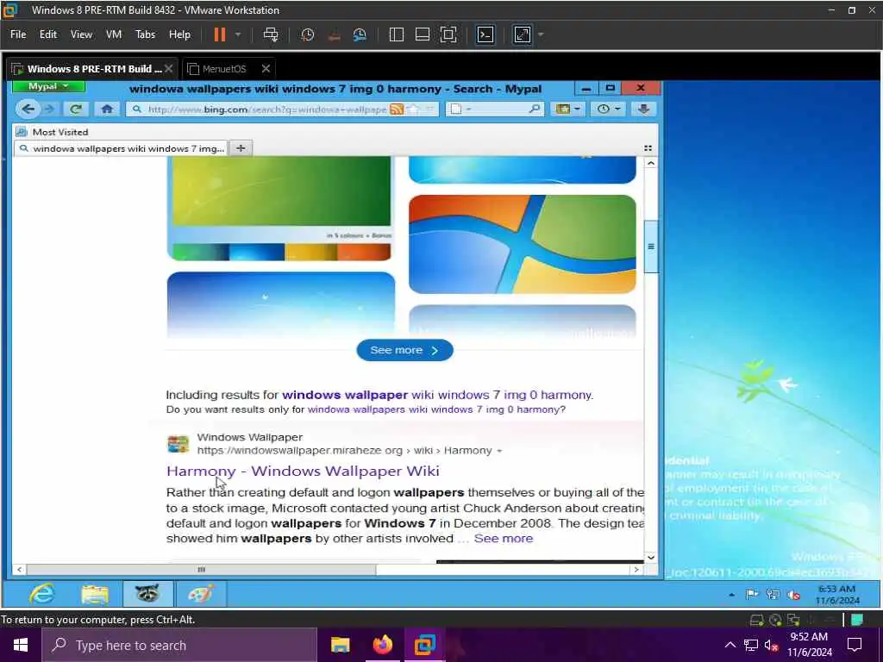The height and width of the screenshot is (662, 883).
Task: Expand the stretch guest dropdown arrow
Action: coord(541,34)
